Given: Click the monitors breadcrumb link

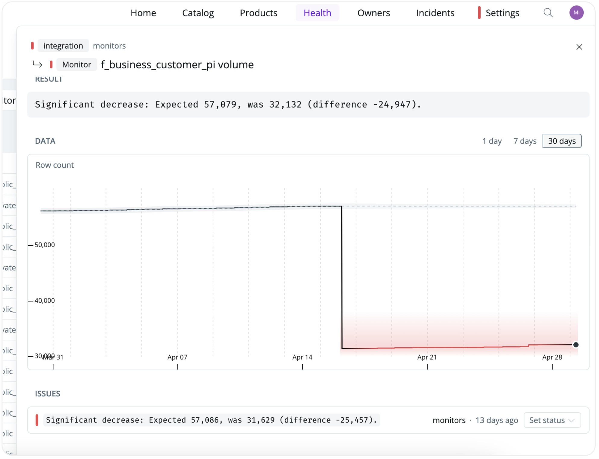Looking at the screenshot, I should 109,46.
